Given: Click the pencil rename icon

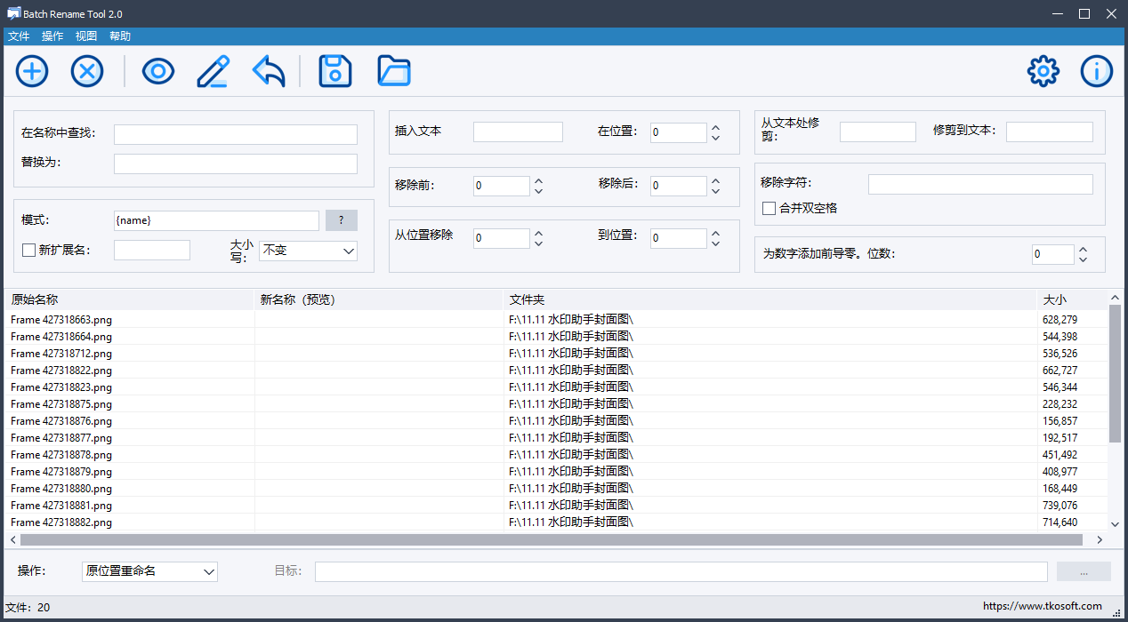Looking at the screenshot, I should click(213, 71).
